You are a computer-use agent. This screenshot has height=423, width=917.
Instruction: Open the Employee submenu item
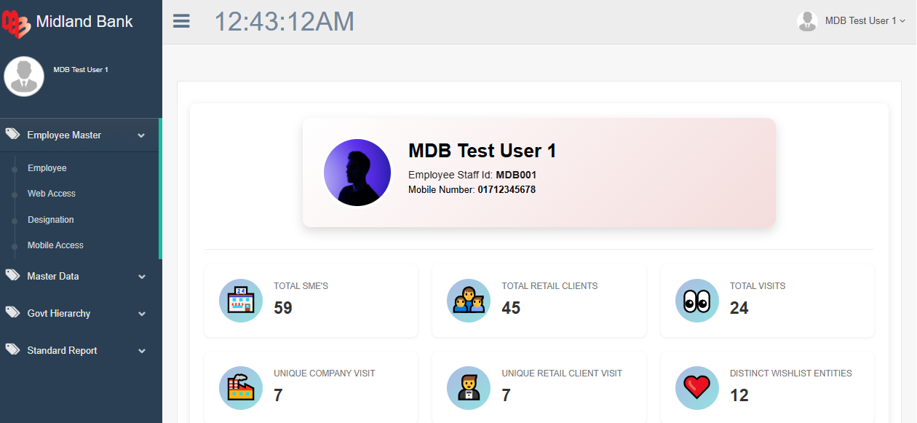click(47, 168)
